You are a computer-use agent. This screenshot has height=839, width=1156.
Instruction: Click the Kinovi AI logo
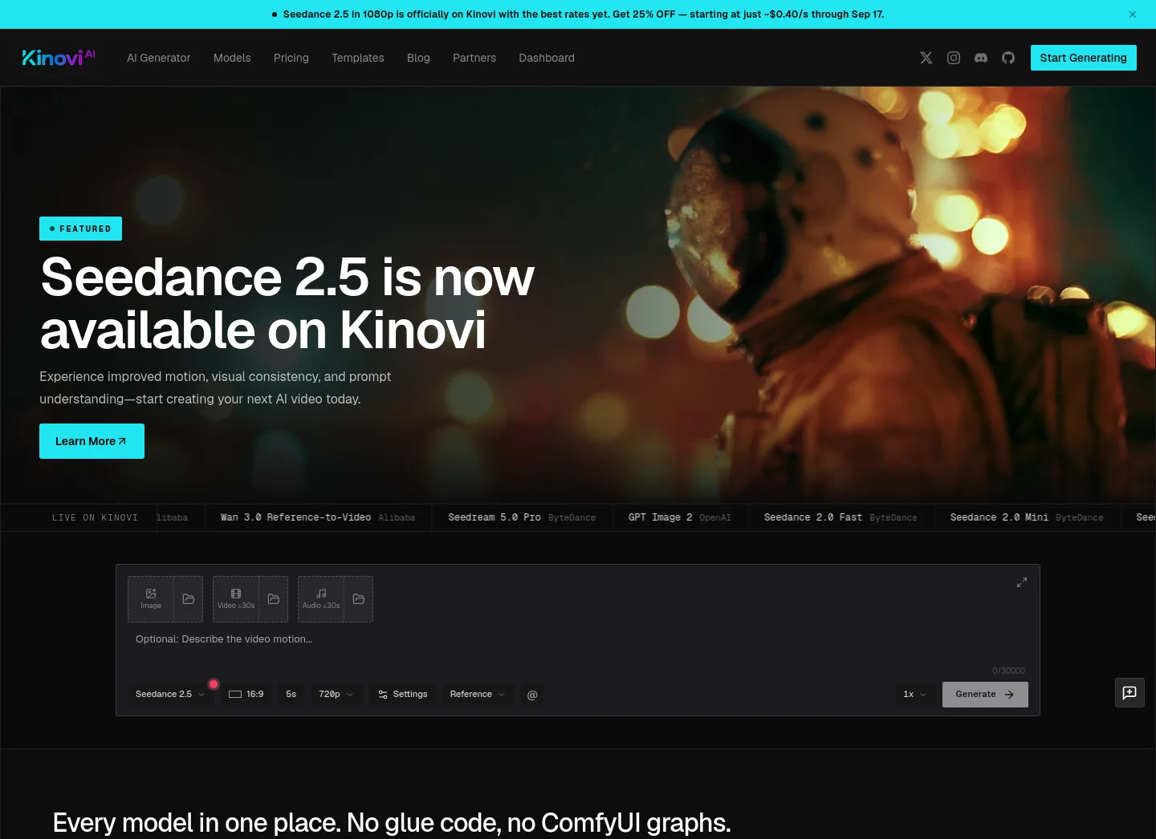59,57
